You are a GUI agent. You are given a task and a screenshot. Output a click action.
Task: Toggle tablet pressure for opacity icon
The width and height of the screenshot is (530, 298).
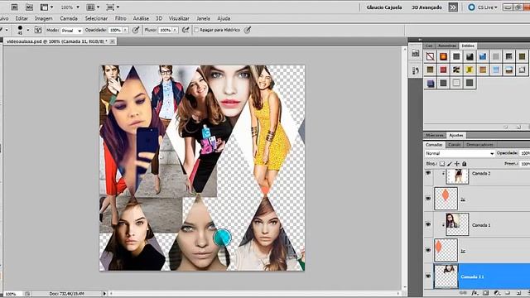pos(136,30)
